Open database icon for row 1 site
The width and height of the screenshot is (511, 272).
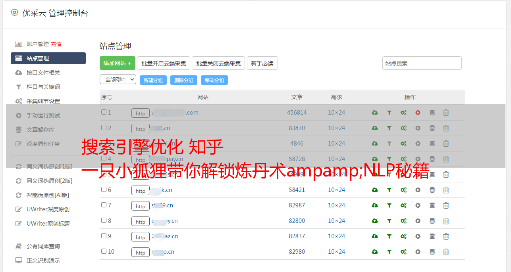pos(432,113)
